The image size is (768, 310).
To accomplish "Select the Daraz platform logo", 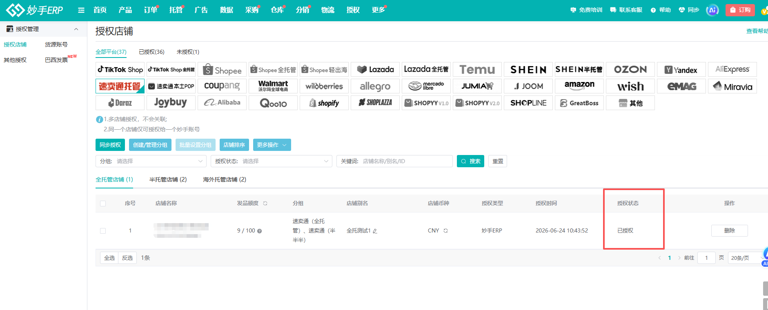I will (x=120, y=103).
